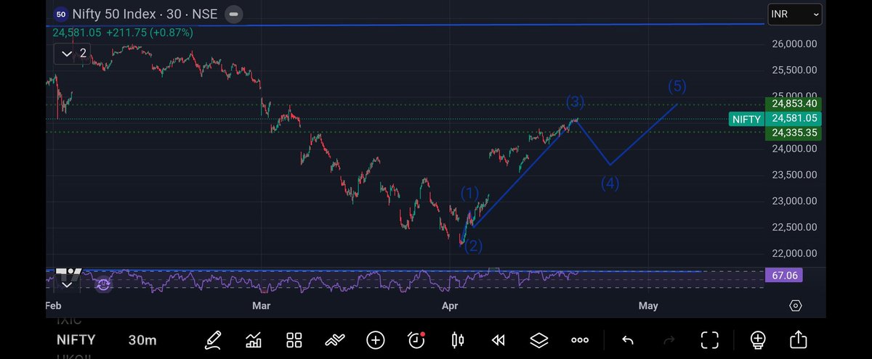Open the INR currency dropdown
The height and width of the screenshot is (359, 872).
click(795, 14)
